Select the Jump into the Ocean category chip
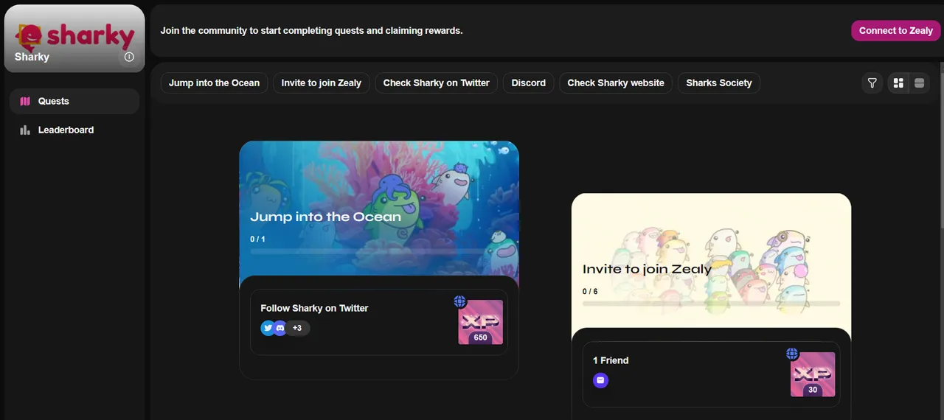 point(214,83)
